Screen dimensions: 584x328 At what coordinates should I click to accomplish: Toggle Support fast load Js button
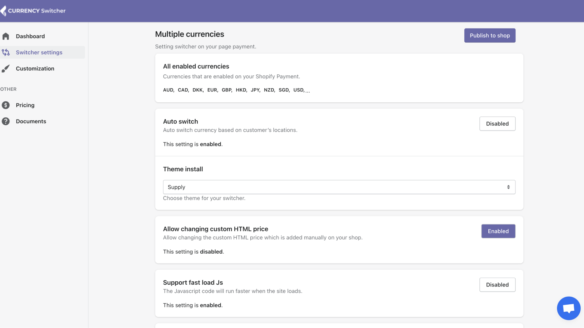pyautogui.click(x=497, y=285)
